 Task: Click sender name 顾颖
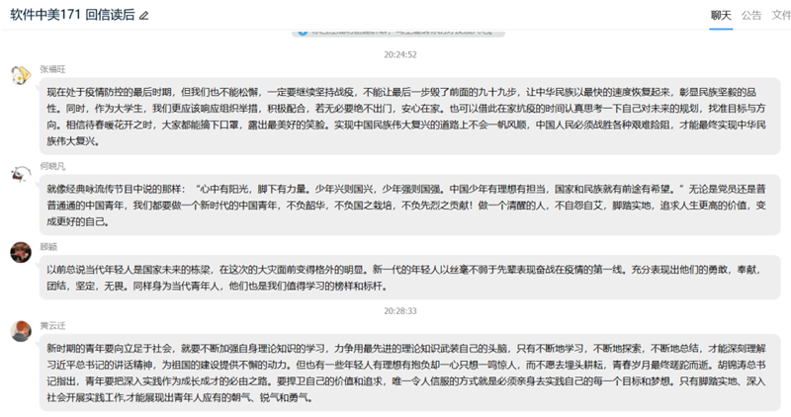(48, 247)
